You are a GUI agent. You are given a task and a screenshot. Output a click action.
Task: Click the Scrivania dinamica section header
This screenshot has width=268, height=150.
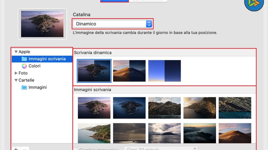point(93,53)
